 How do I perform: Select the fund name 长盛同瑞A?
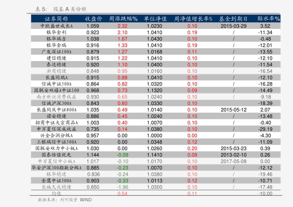pyautogui.click(x=56, y=78)
